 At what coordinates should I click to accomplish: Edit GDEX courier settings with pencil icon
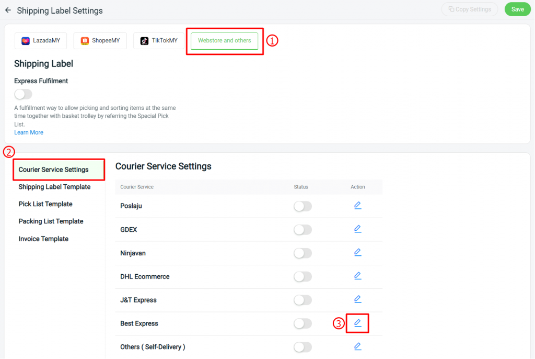(357, 229)
